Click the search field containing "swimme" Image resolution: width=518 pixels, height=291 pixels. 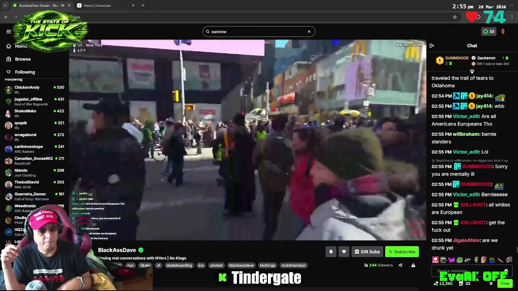coord(259,32)
